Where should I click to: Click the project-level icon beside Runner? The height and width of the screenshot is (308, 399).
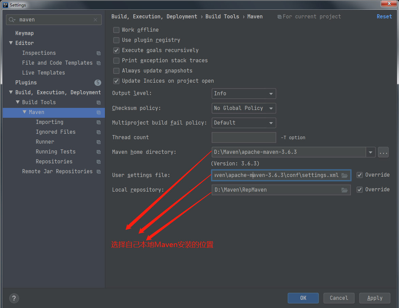(x=98, y=142)
